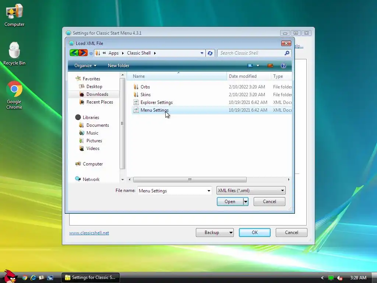Change the view with views icon
The image size is (377, 283).
click(250, 66)
